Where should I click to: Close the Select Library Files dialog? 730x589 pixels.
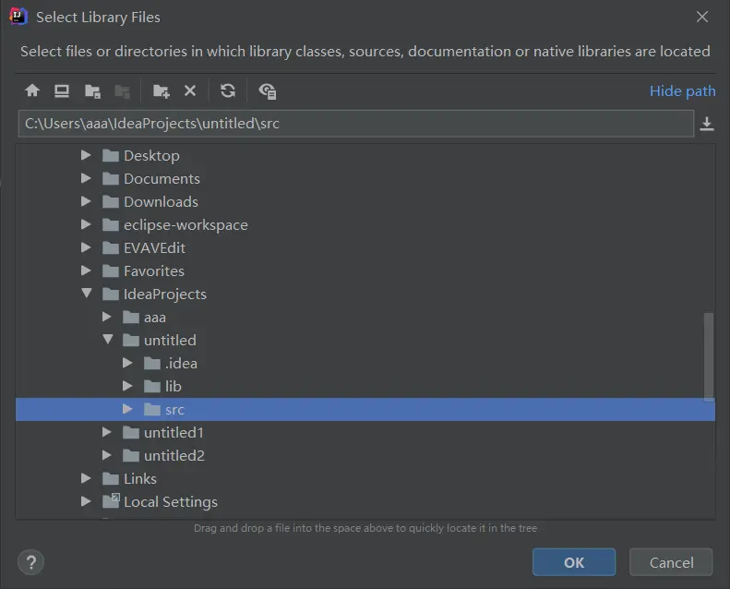(x=702, y=17)
